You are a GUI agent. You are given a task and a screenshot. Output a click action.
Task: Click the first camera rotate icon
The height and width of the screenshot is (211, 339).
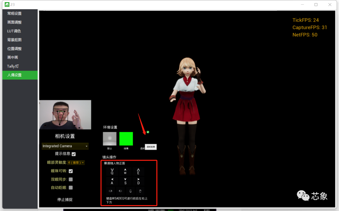(110, 191)
